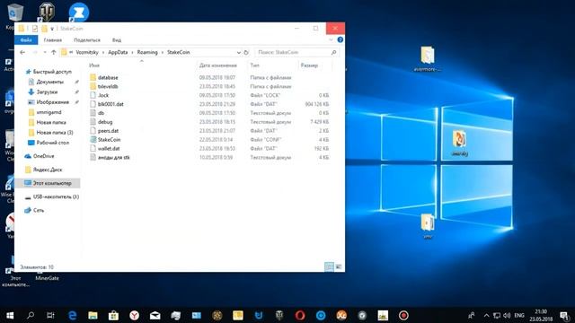The width and height of the screenshot is (575, 323).
Task: Switch ENG input language indicator
Action: [x=519, y=315]
